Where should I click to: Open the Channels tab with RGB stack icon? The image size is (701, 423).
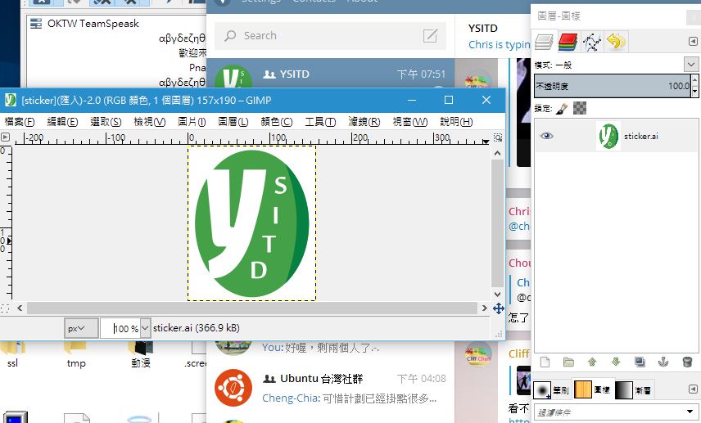(x=568, y=42)
